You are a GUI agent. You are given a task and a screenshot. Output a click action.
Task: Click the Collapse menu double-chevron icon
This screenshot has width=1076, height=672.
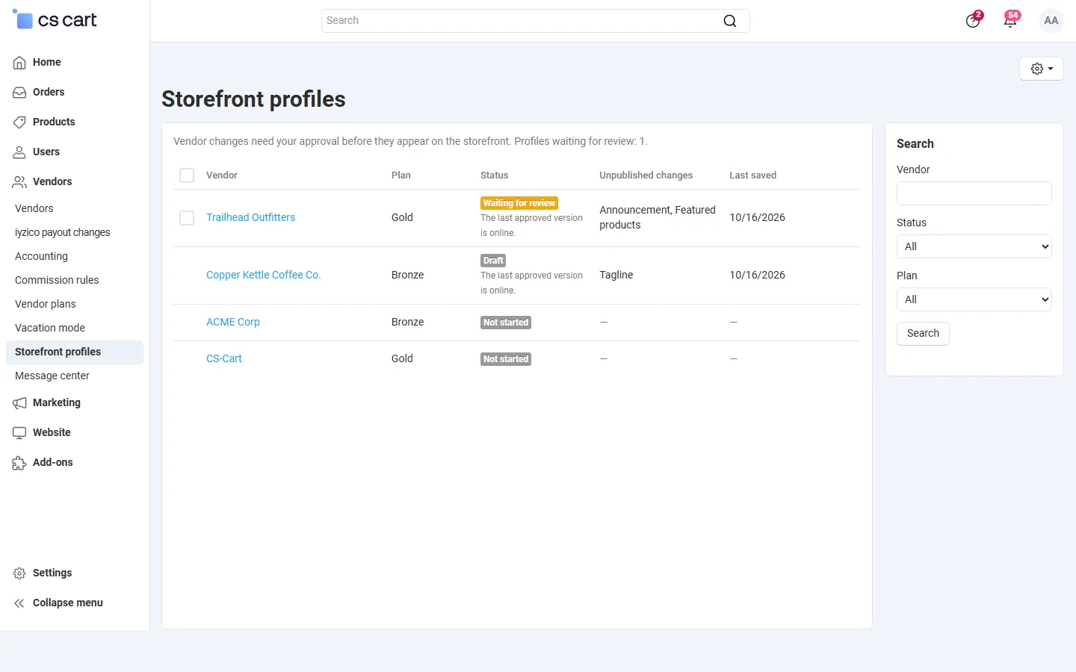pyautogui.click(x=19, y=603)
